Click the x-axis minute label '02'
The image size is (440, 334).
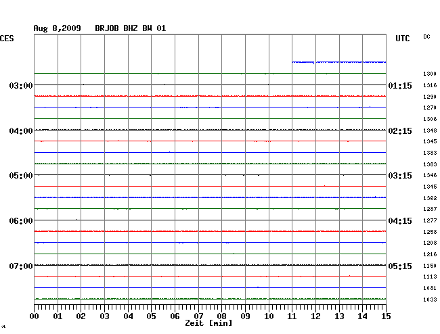click(81, 316)
